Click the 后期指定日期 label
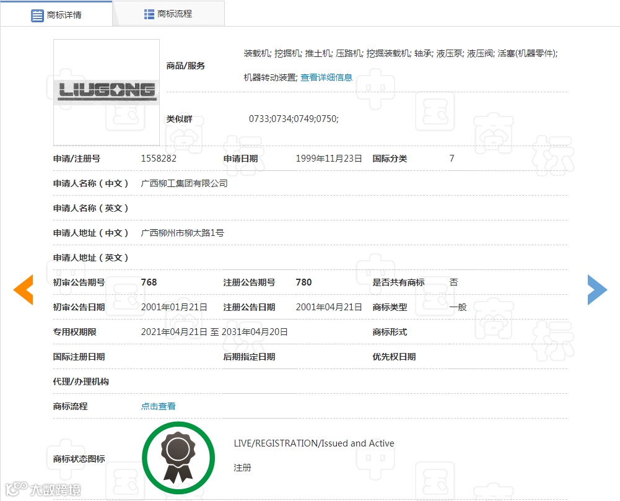 click(x=249, y=357)
